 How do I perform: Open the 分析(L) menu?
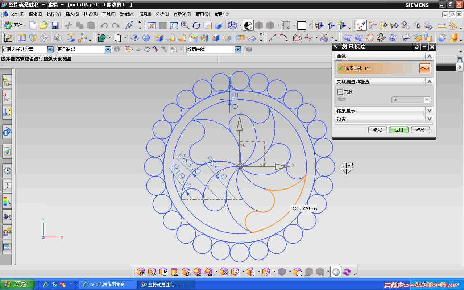click(162, 14)
